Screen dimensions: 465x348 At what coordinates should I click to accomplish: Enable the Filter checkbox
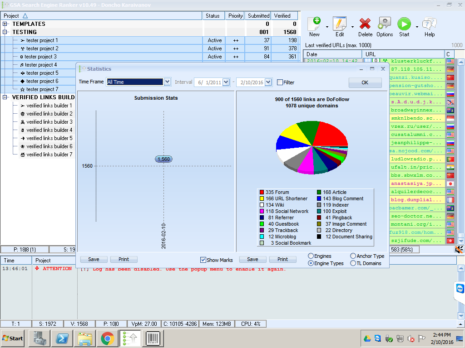(x=280, y=82)
